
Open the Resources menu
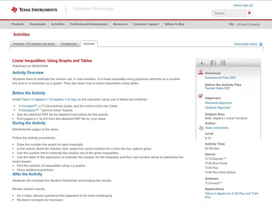tap(120, 24)
